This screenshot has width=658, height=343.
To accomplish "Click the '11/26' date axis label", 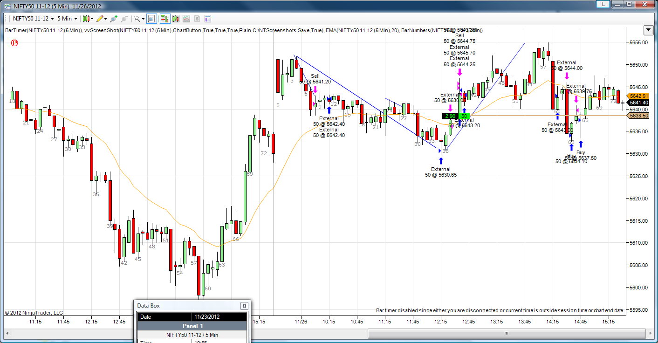I will click(x=301, y=322).
